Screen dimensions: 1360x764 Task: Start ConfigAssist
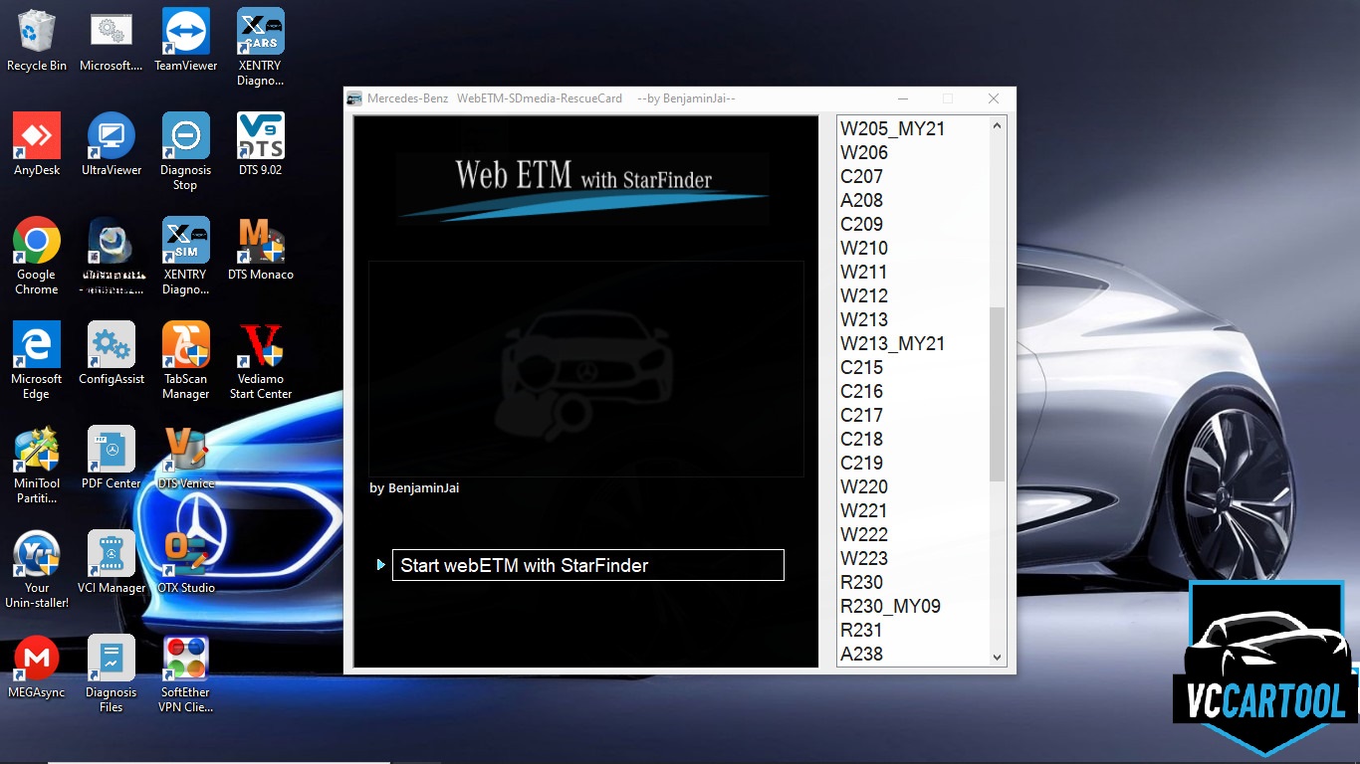pyautogui.click(x=111, y=350)
